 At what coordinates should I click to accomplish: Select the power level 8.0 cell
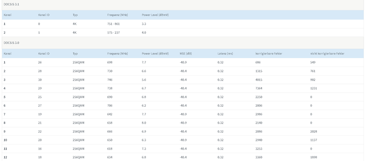click(x=144, y=123)
